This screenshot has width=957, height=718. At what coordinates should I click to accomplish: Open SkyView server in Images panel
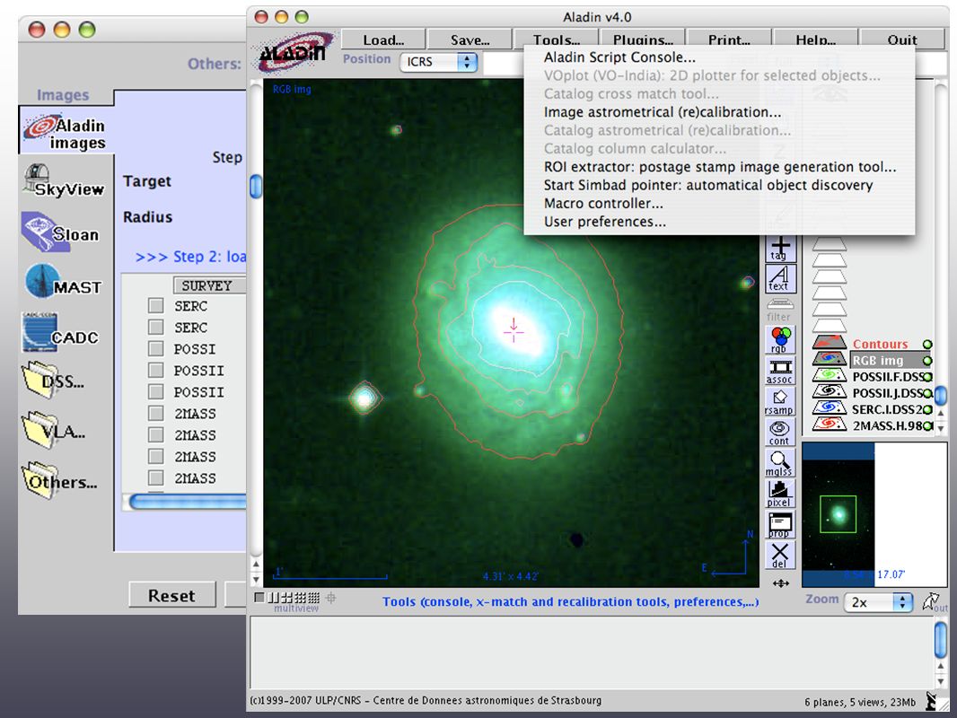pos(64,182)
